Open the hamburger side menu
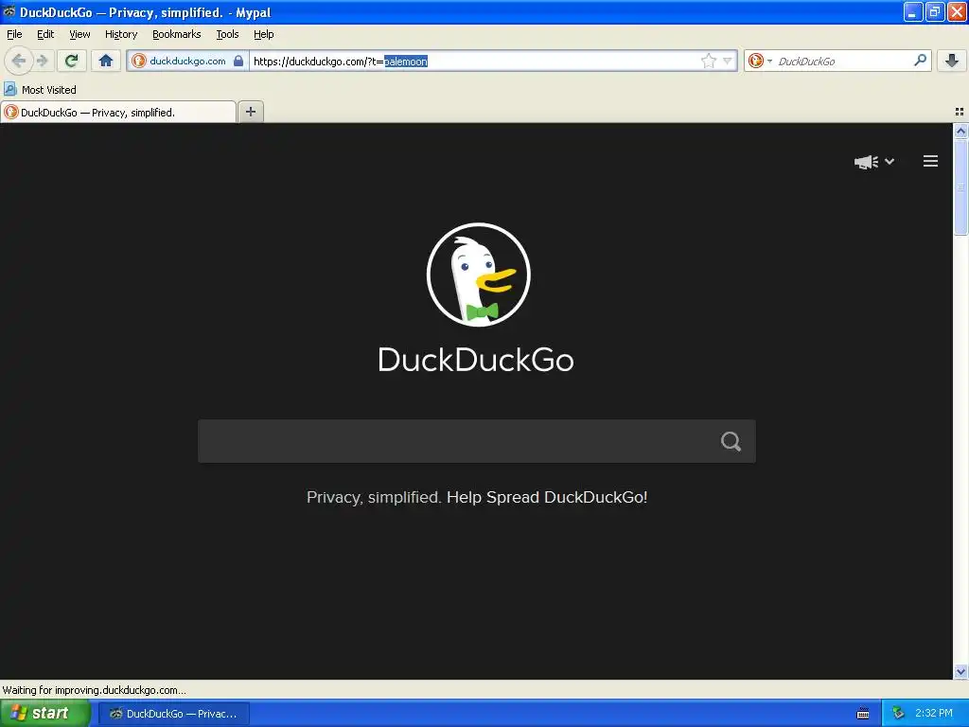Viewport: 969px width, 727px height. pyautogui.click(x=931, y=161)
